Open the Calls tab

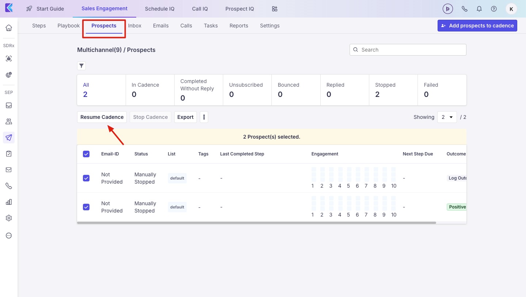186,26
